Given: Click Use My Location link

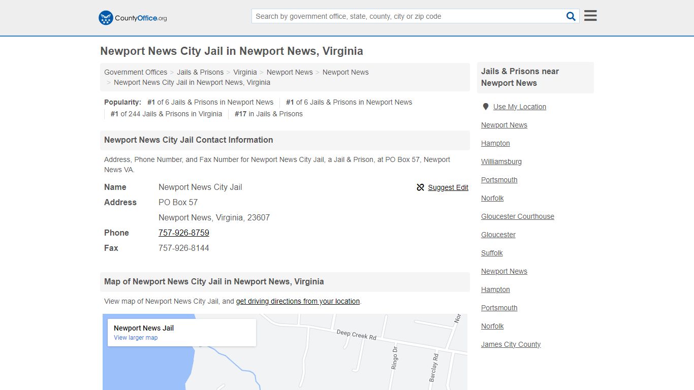Looking at the screenshot, I should pos(520,107).
